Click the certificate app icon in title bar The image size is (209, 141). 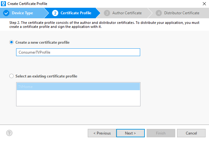(x=3, y=4)
